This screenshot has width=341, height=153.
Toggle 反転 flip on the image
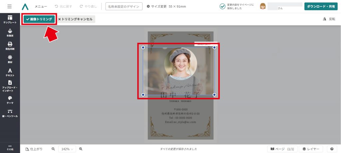point(329,19)
